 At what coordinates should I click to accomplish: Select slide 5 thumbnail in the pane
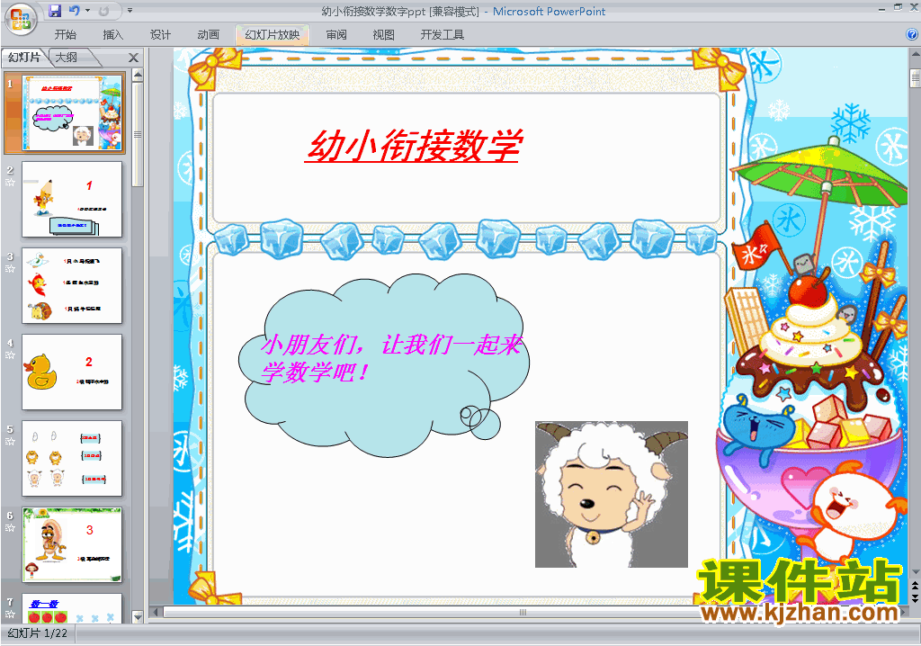(x=72, y=459)
